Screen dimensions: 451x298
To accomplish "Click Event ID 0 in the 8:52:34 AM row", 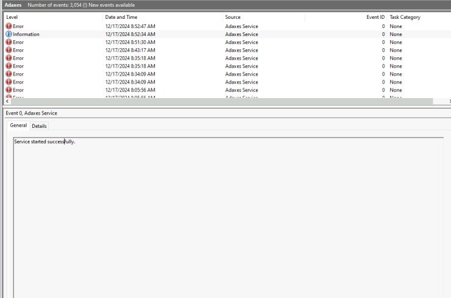I will 383,34.
